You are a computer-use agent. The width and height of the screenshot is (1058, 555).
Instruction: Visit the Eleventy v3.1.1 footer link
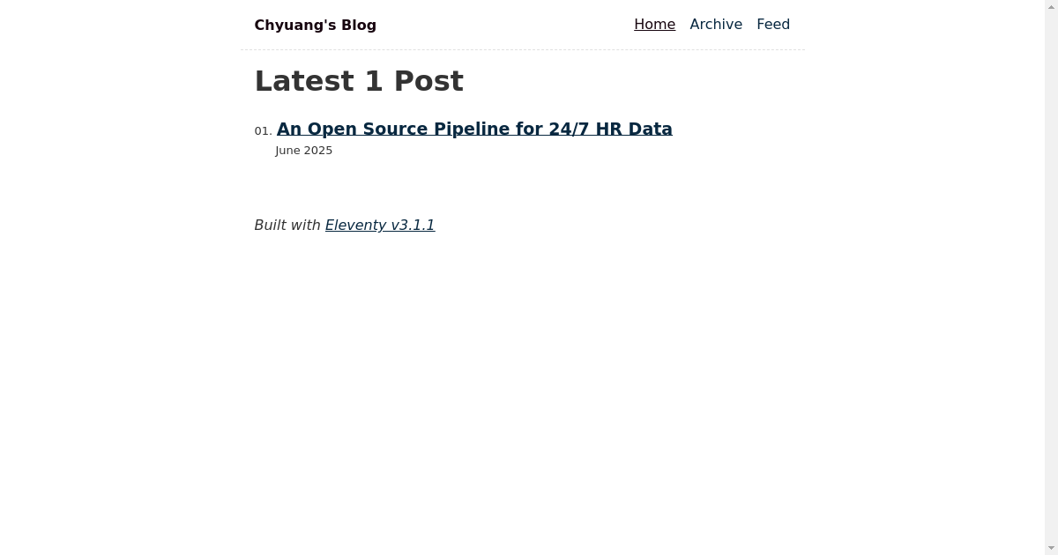[380, 226]
